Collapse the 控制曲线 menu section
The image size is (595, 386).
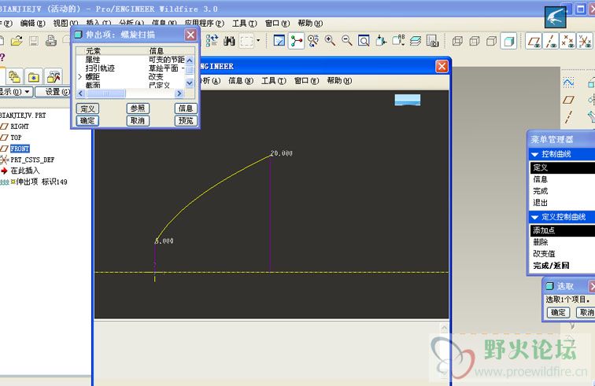tap(535, 154)
